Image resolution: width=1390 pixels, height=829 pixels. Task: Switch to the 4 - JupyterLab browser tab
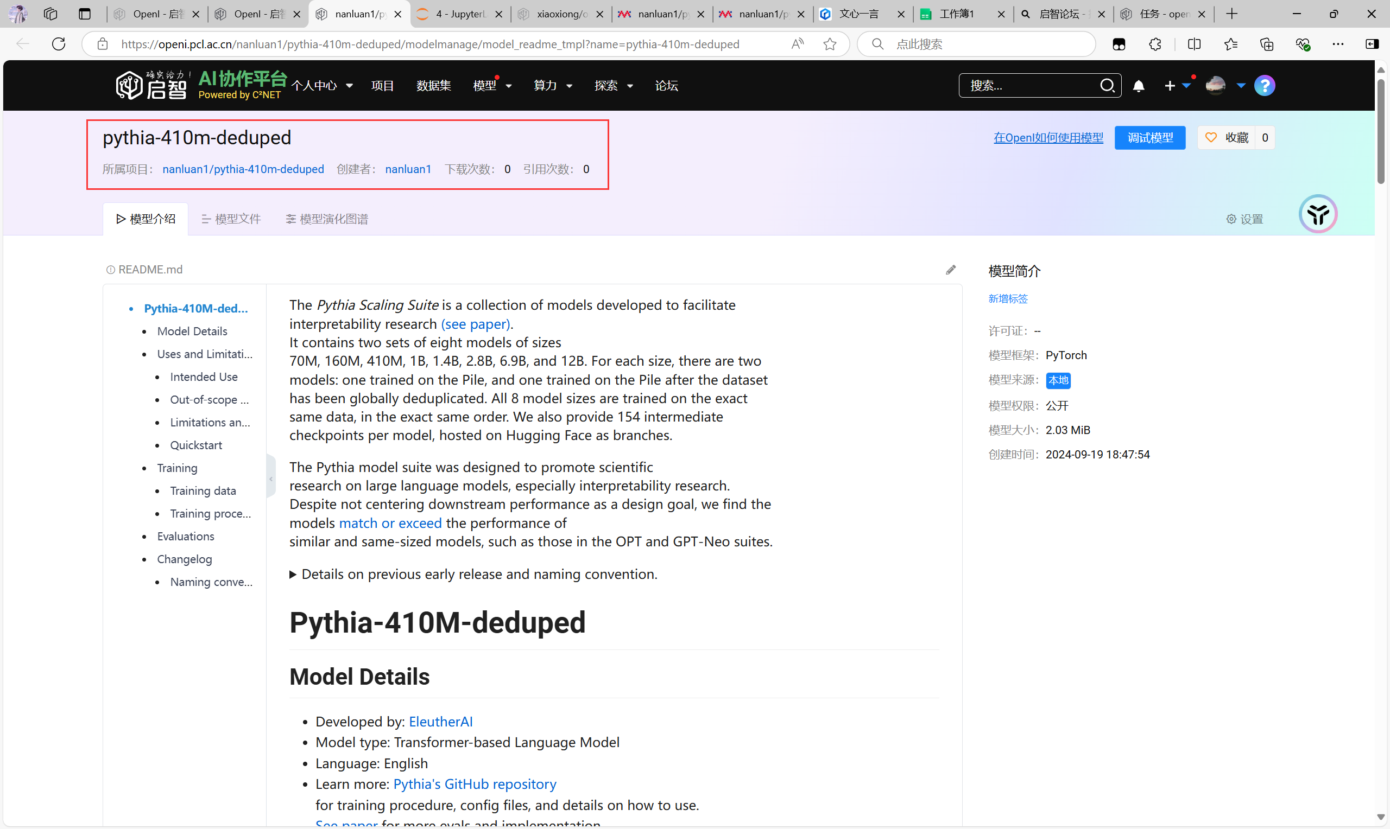pos(460,14)
